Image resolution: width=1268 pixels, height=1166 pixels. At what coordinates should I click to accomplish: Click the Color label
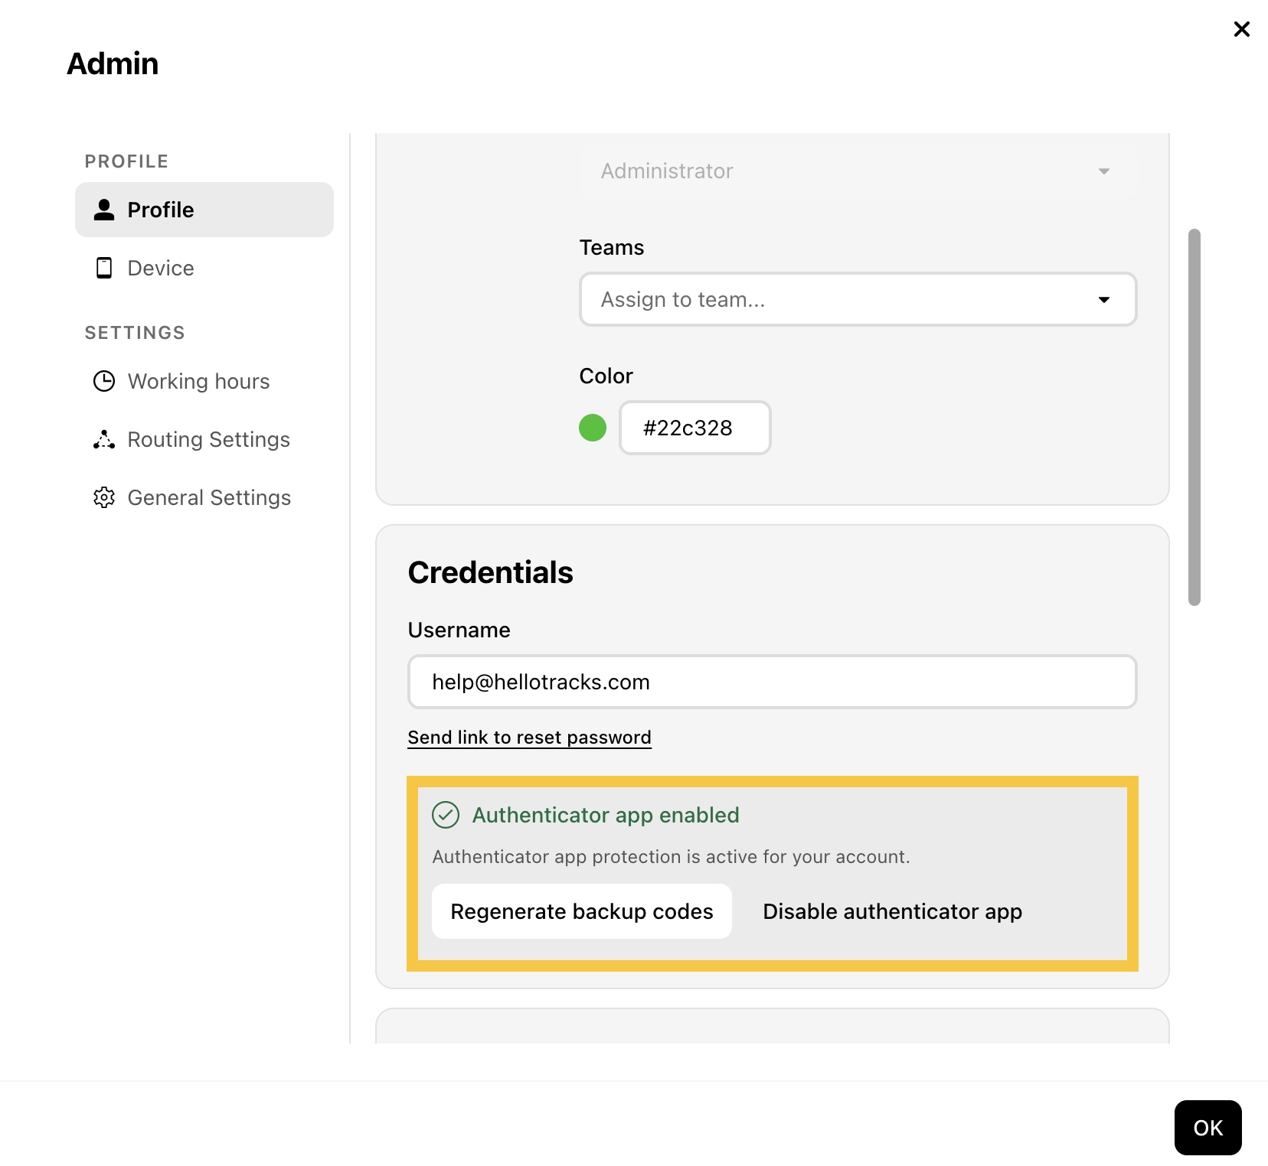coord(606,376)
